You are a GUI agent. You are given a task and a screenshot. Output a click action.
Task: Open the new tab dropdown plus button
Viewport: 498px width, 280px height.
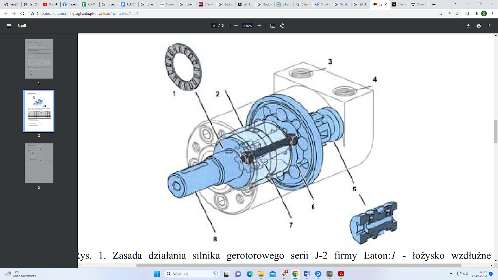coord(433,4)
